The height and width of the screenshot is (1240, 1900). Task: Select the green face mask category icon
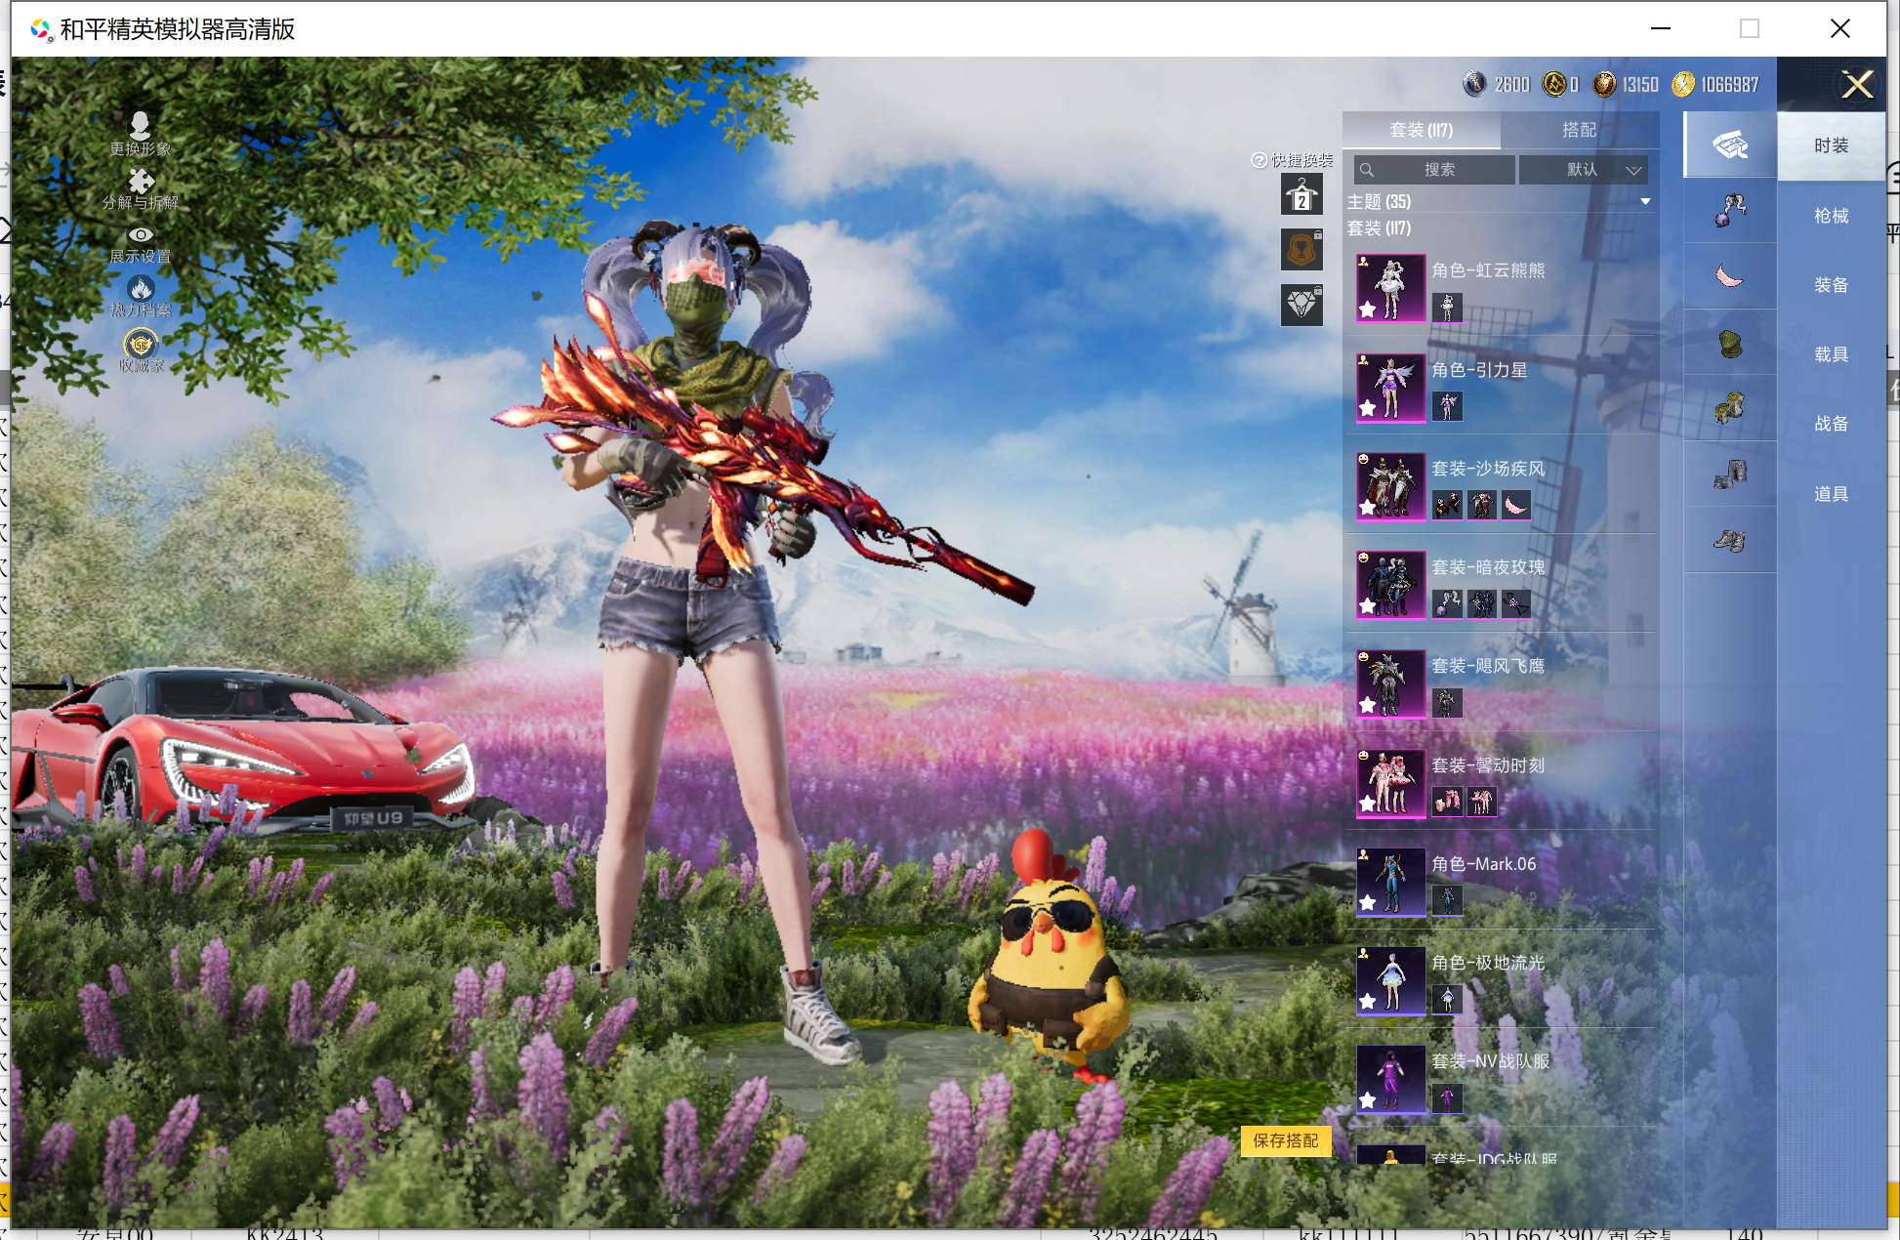(1730, 343)
